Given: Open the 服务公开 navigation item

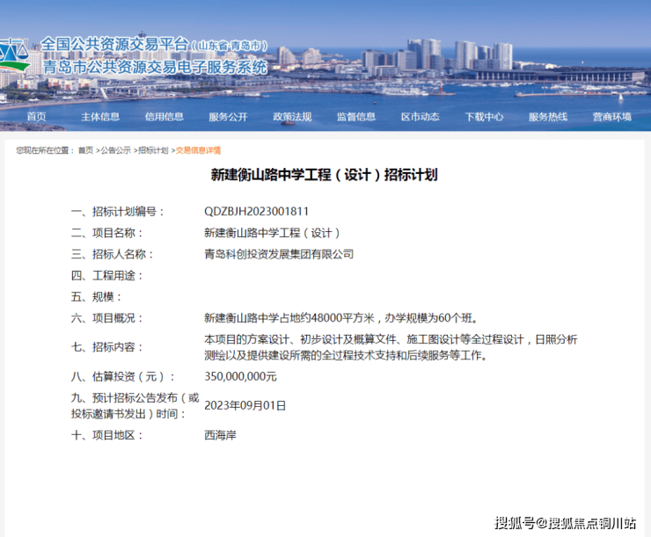Looking at the screenshot, I should pos(228,117).
